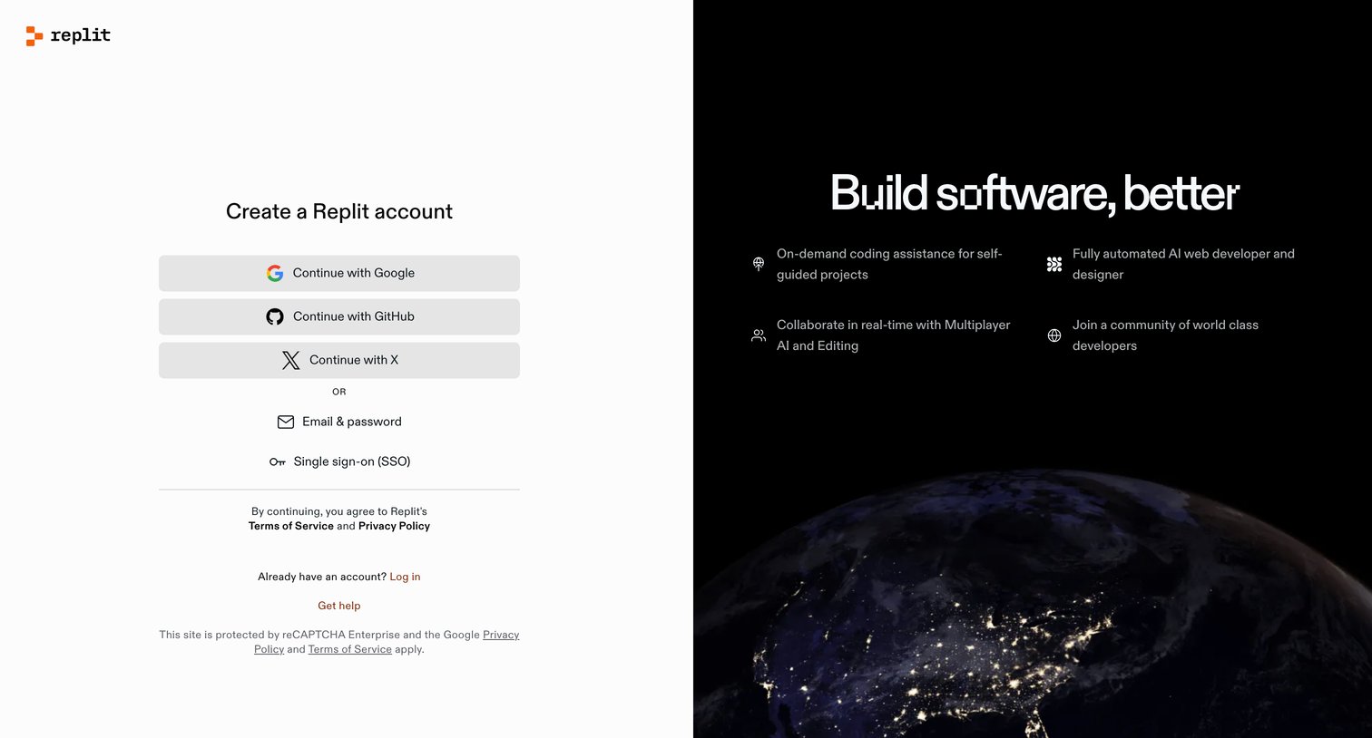This screenshot has width=1372, height=738.
Task: Click the envelope email icon
Action: coord(286,422)
